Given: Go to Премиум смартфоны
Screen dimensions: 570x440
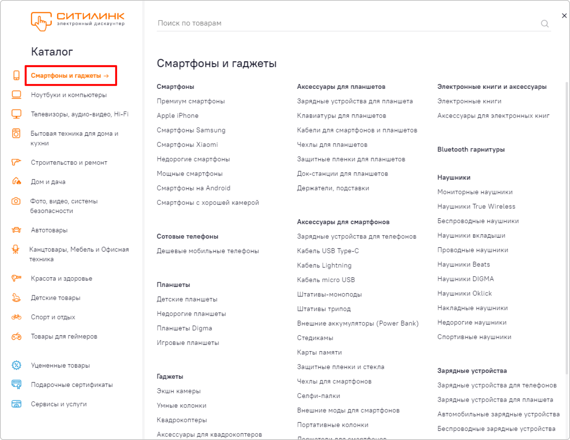Looking at the screenshot, I should coord(191,101).
